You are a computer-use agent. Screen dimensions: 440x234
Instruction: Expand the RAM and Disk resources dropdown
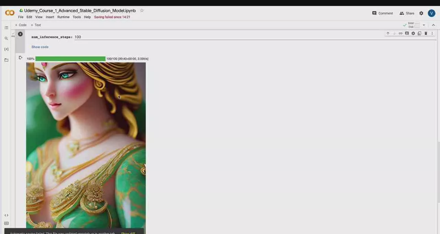tap(424, 25)
